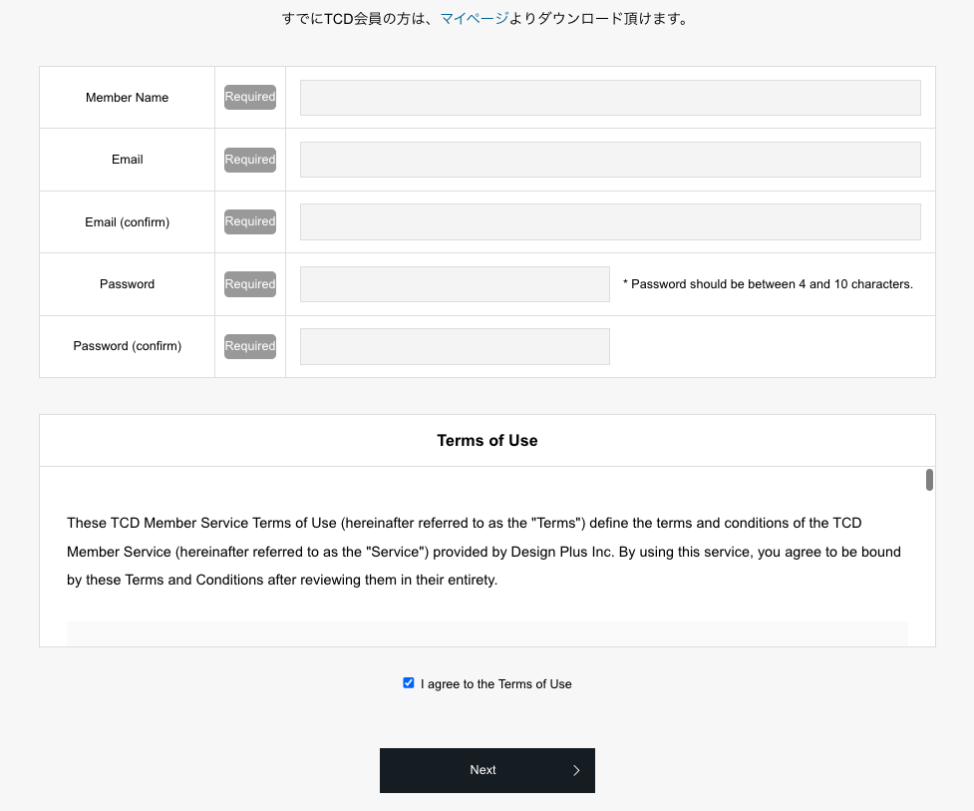Click the Next button

coord(487,770)
